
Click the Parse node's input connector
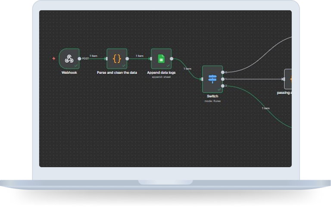106,59
